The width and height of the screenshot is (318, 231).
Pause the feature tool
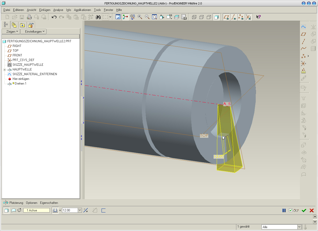(284, 210)
